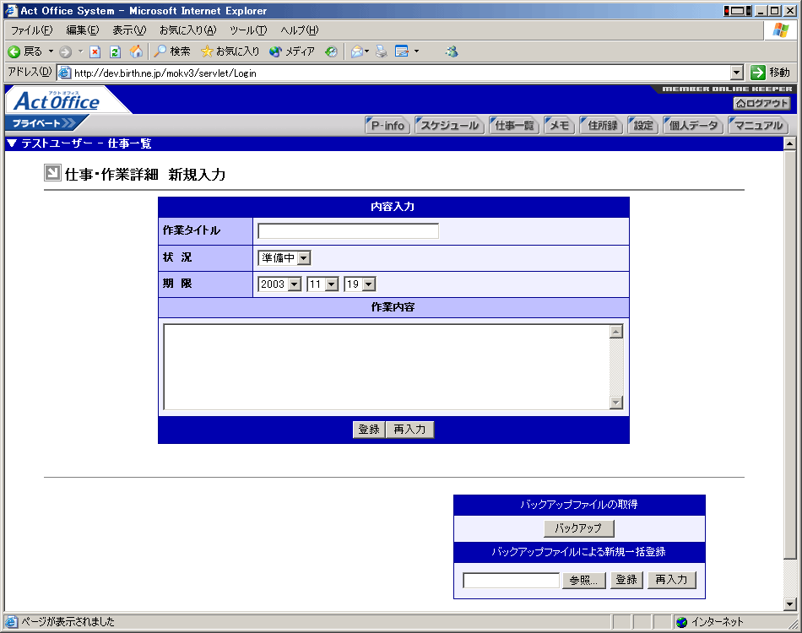This screenshot has height=633, width=802.
Task: Open the Search (検索) toolbar button
Action: pyautogui.click(x=172, y=51)
